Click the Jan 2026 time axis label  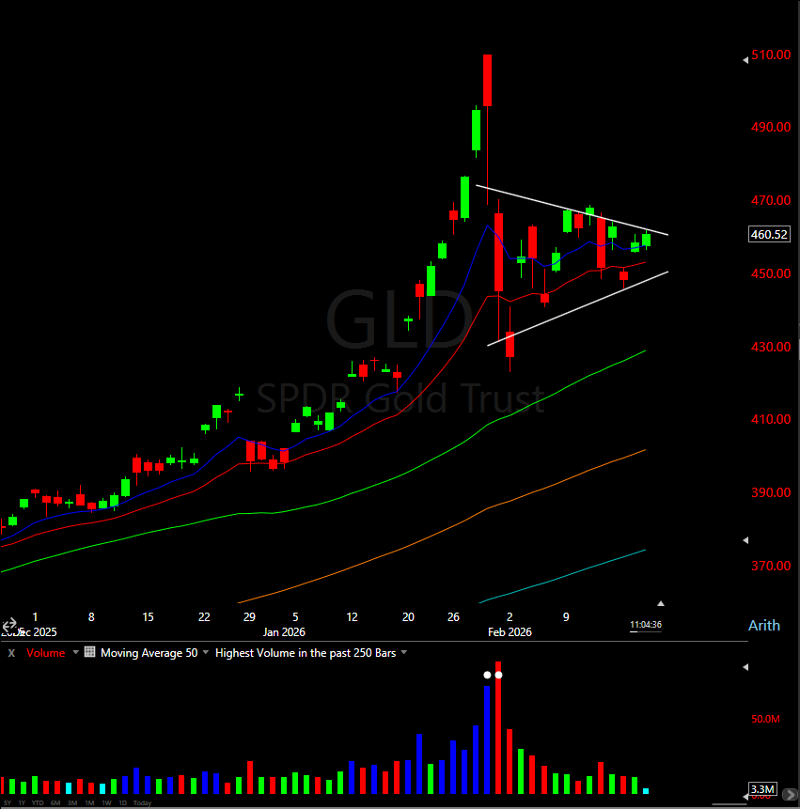point(284,632)
